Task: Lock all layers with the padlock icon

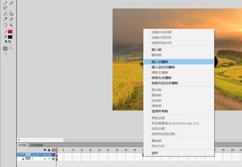Action: 49,150
